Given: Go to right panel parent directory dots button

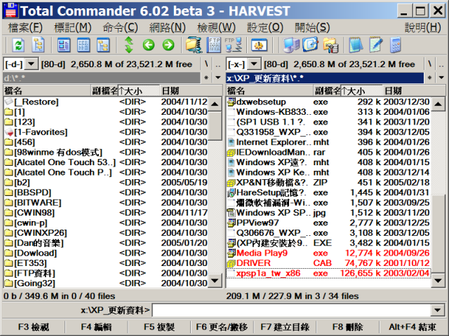Looking at the screenshot, I should point(441,64).
